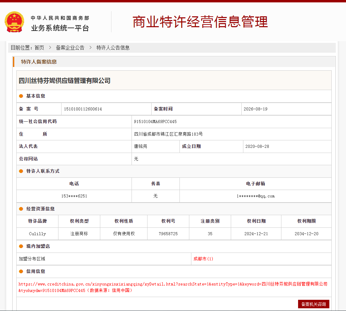This screenshot has height=311, width=346.
Task: Click the 权利性质 column header
Action: [124, 221]
